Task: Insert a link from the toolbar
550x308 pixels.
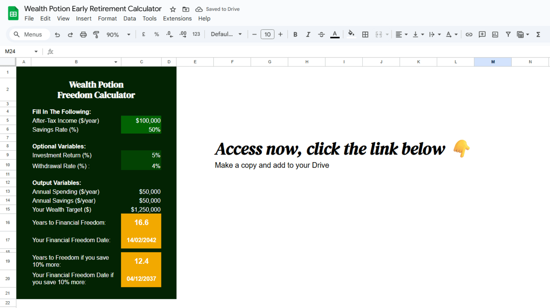Action: [x=469, y=34]
